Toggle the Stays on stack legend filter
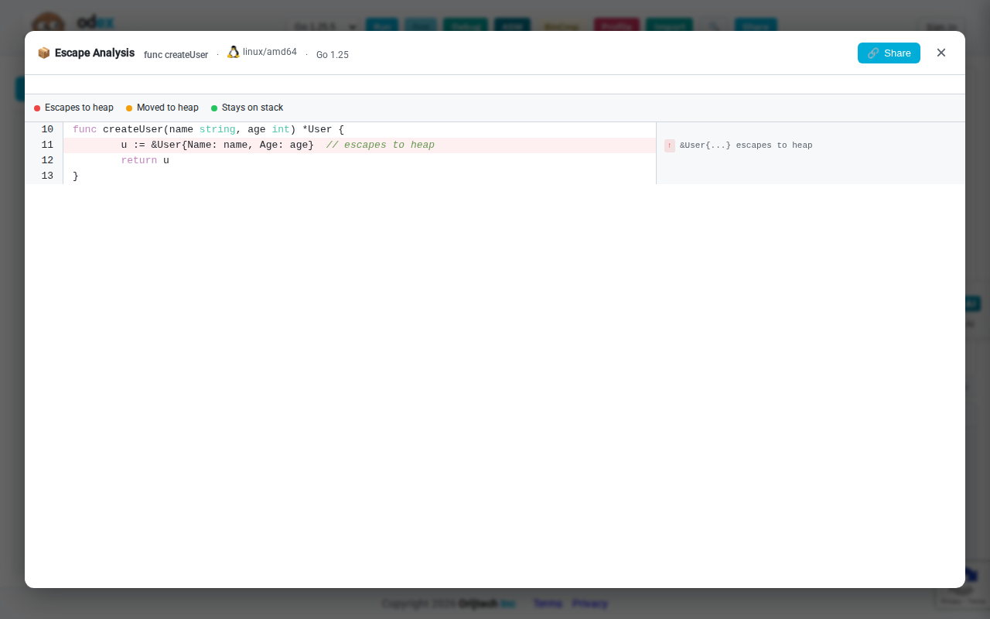Image resolution: width=990 pixels, height=619 pixels. tap(247, 108)
